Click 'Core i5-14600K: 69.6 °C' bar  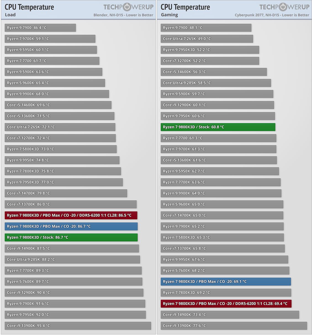(x=58, y=105)
